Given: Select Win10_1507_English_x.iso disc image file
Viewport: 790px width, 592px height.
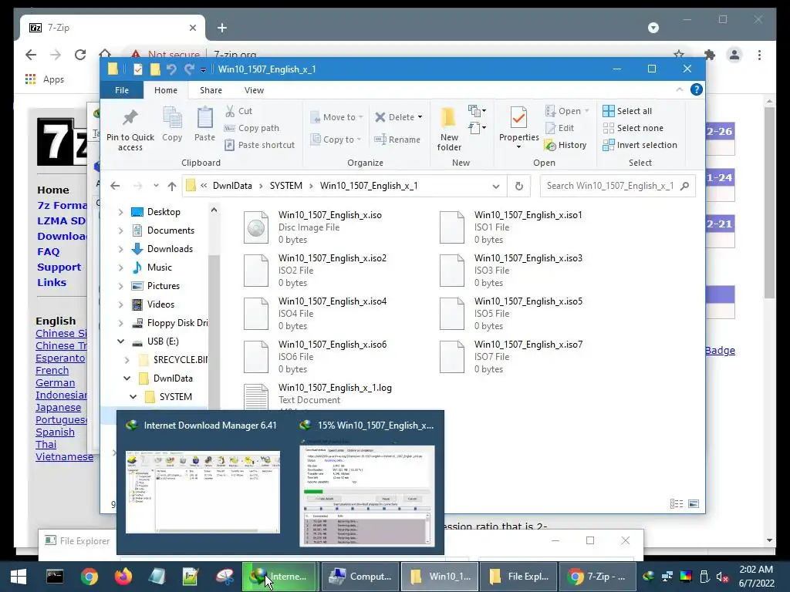Looking at the screenshot, I should 330,227.
